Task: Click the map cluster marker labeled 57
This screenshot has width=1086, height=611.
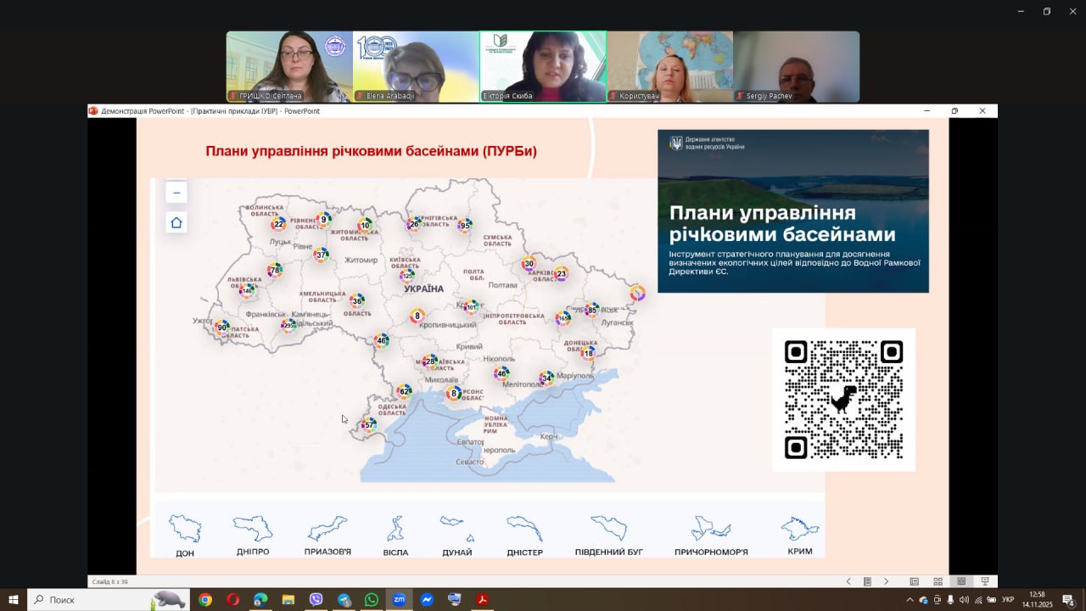Action: 369,425
